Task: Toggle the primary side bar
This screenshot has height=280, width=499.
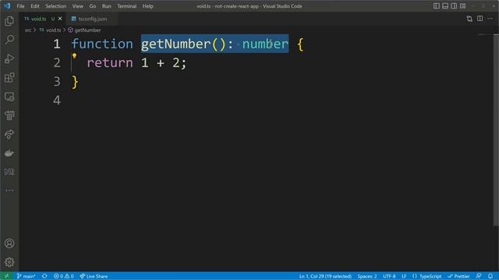Action: pos(437,6)
